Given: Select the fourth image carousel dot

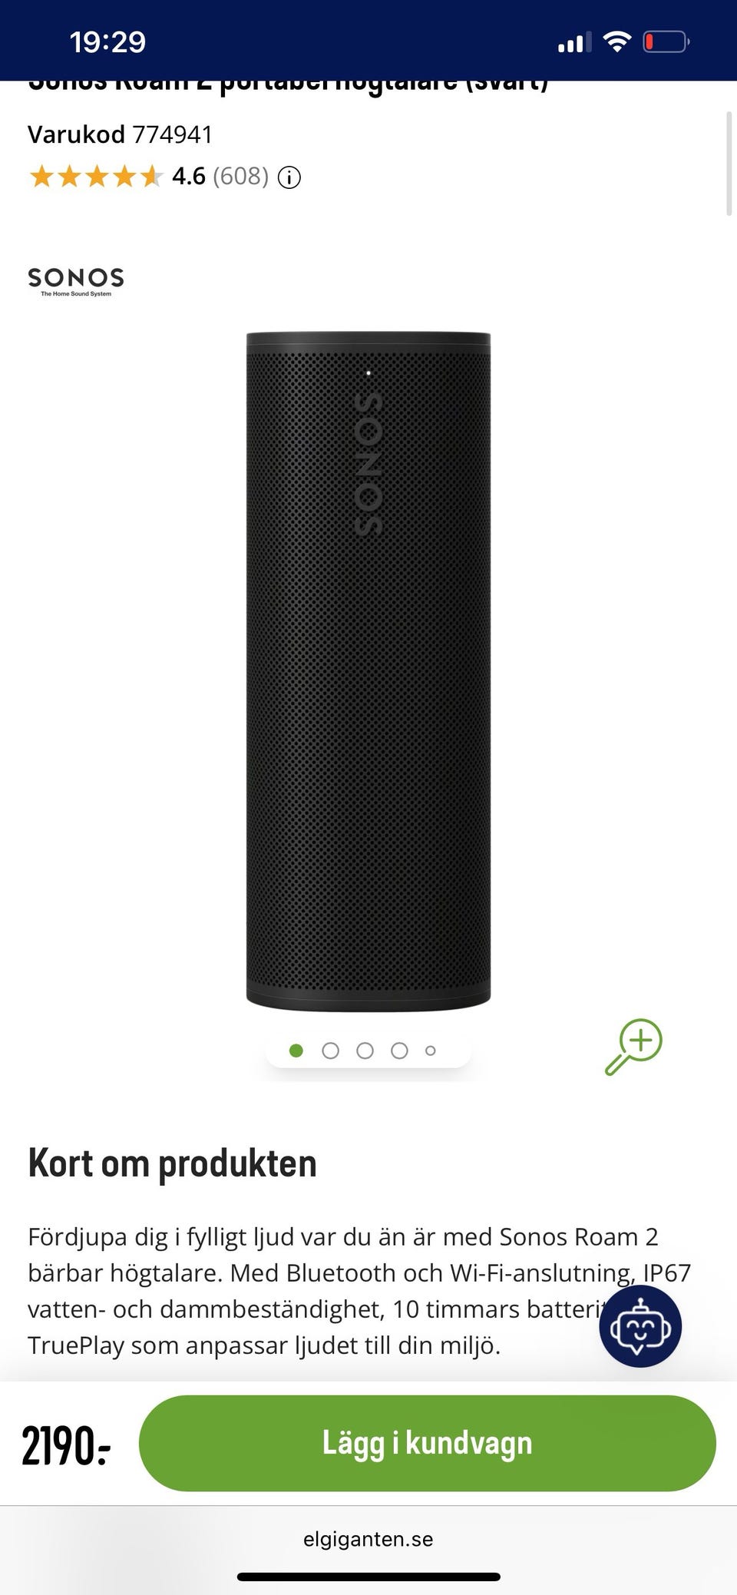Looking at the screenshot, I should click(399, 1051).
